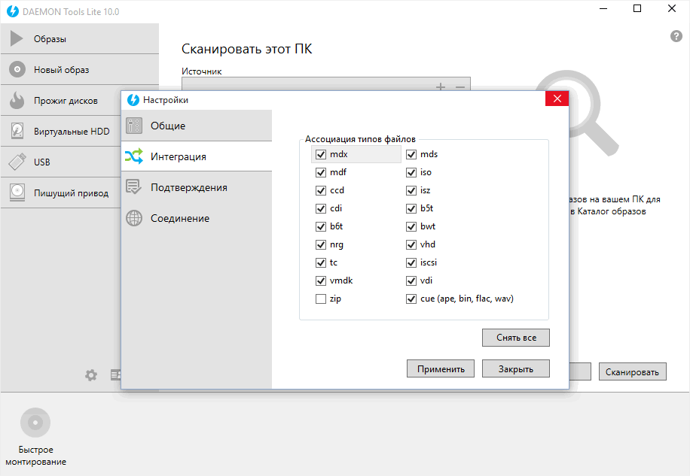Screen dimensions: 690x476
Task: Toggle the vdi checkbox
Action: click(411, 280)
